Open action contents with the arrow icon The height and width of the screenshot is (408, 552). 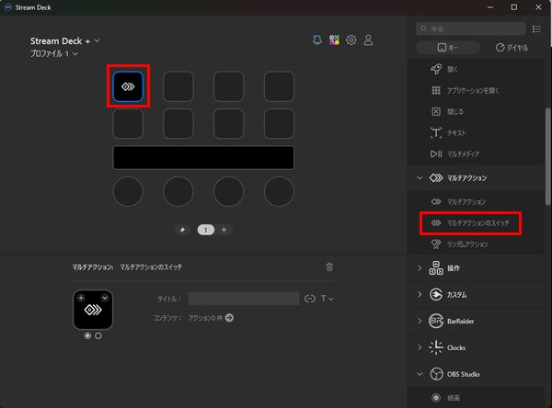tap(229, 318)
